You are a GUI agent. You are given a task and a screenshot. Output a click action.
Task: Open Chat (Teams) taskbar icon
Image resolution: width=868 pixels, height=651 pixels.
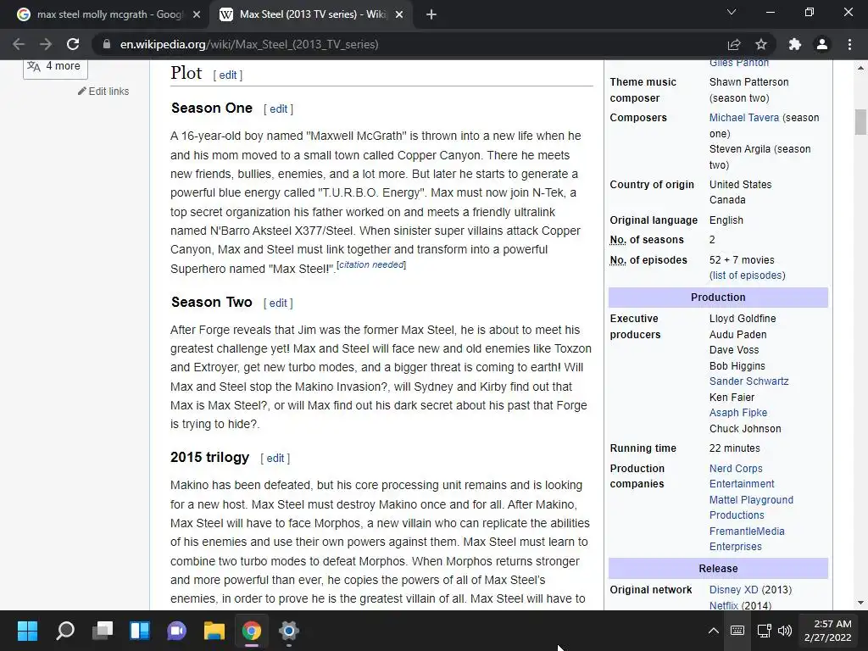pyautogui.click(x=176, y=631)
